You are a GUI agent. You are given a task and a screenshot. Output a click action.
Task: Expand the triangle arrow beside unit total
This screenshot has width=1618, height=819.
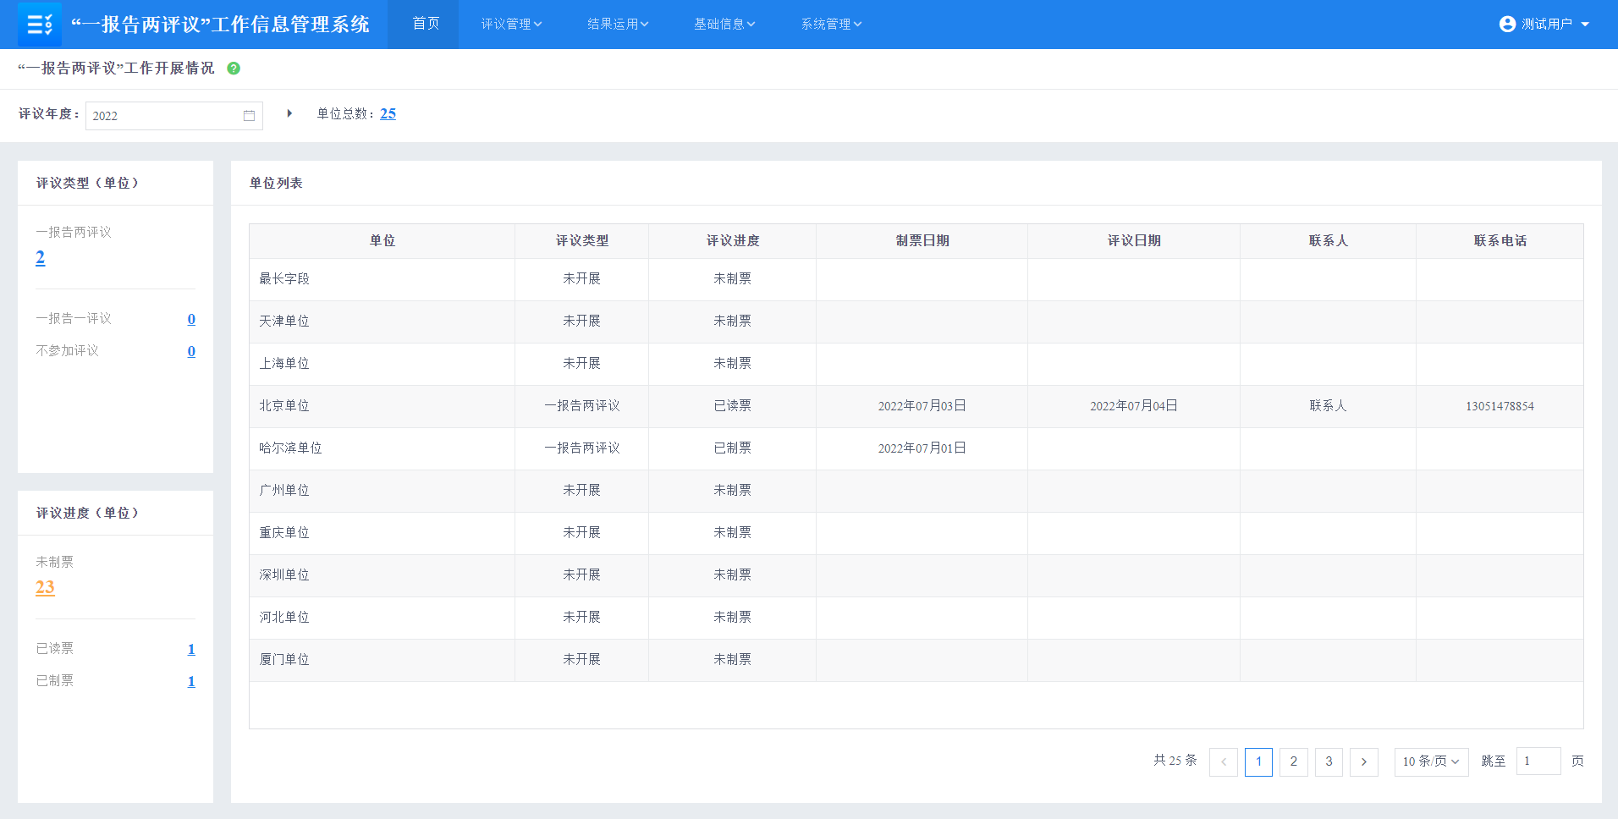tap(289, 113)
